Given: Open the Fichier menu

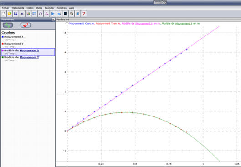Looking at the screenshot, I should point(5,8).
